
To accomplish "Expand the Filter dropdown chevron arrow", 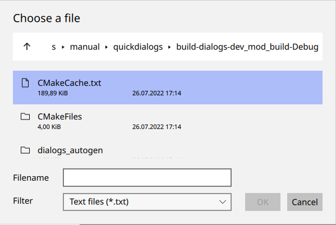I will pos(223,202).
